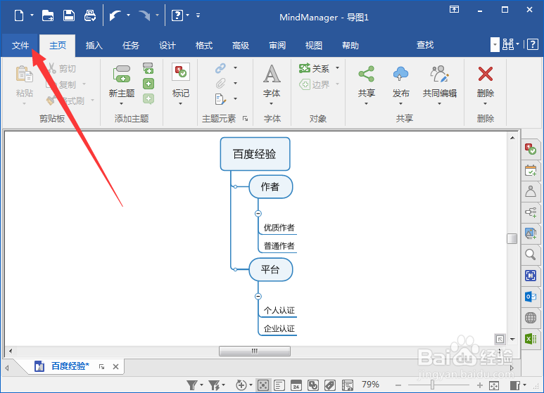The width and height of the screenshot is (544, 393).
Task: Switch to the 审阅 ribbon tab
Action: 277,46
